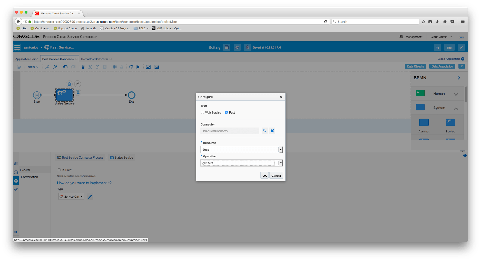Switch to the Rest Service Connect... tab
The image size is (481, 261).
pyautogui.click(x=58, y=59)
